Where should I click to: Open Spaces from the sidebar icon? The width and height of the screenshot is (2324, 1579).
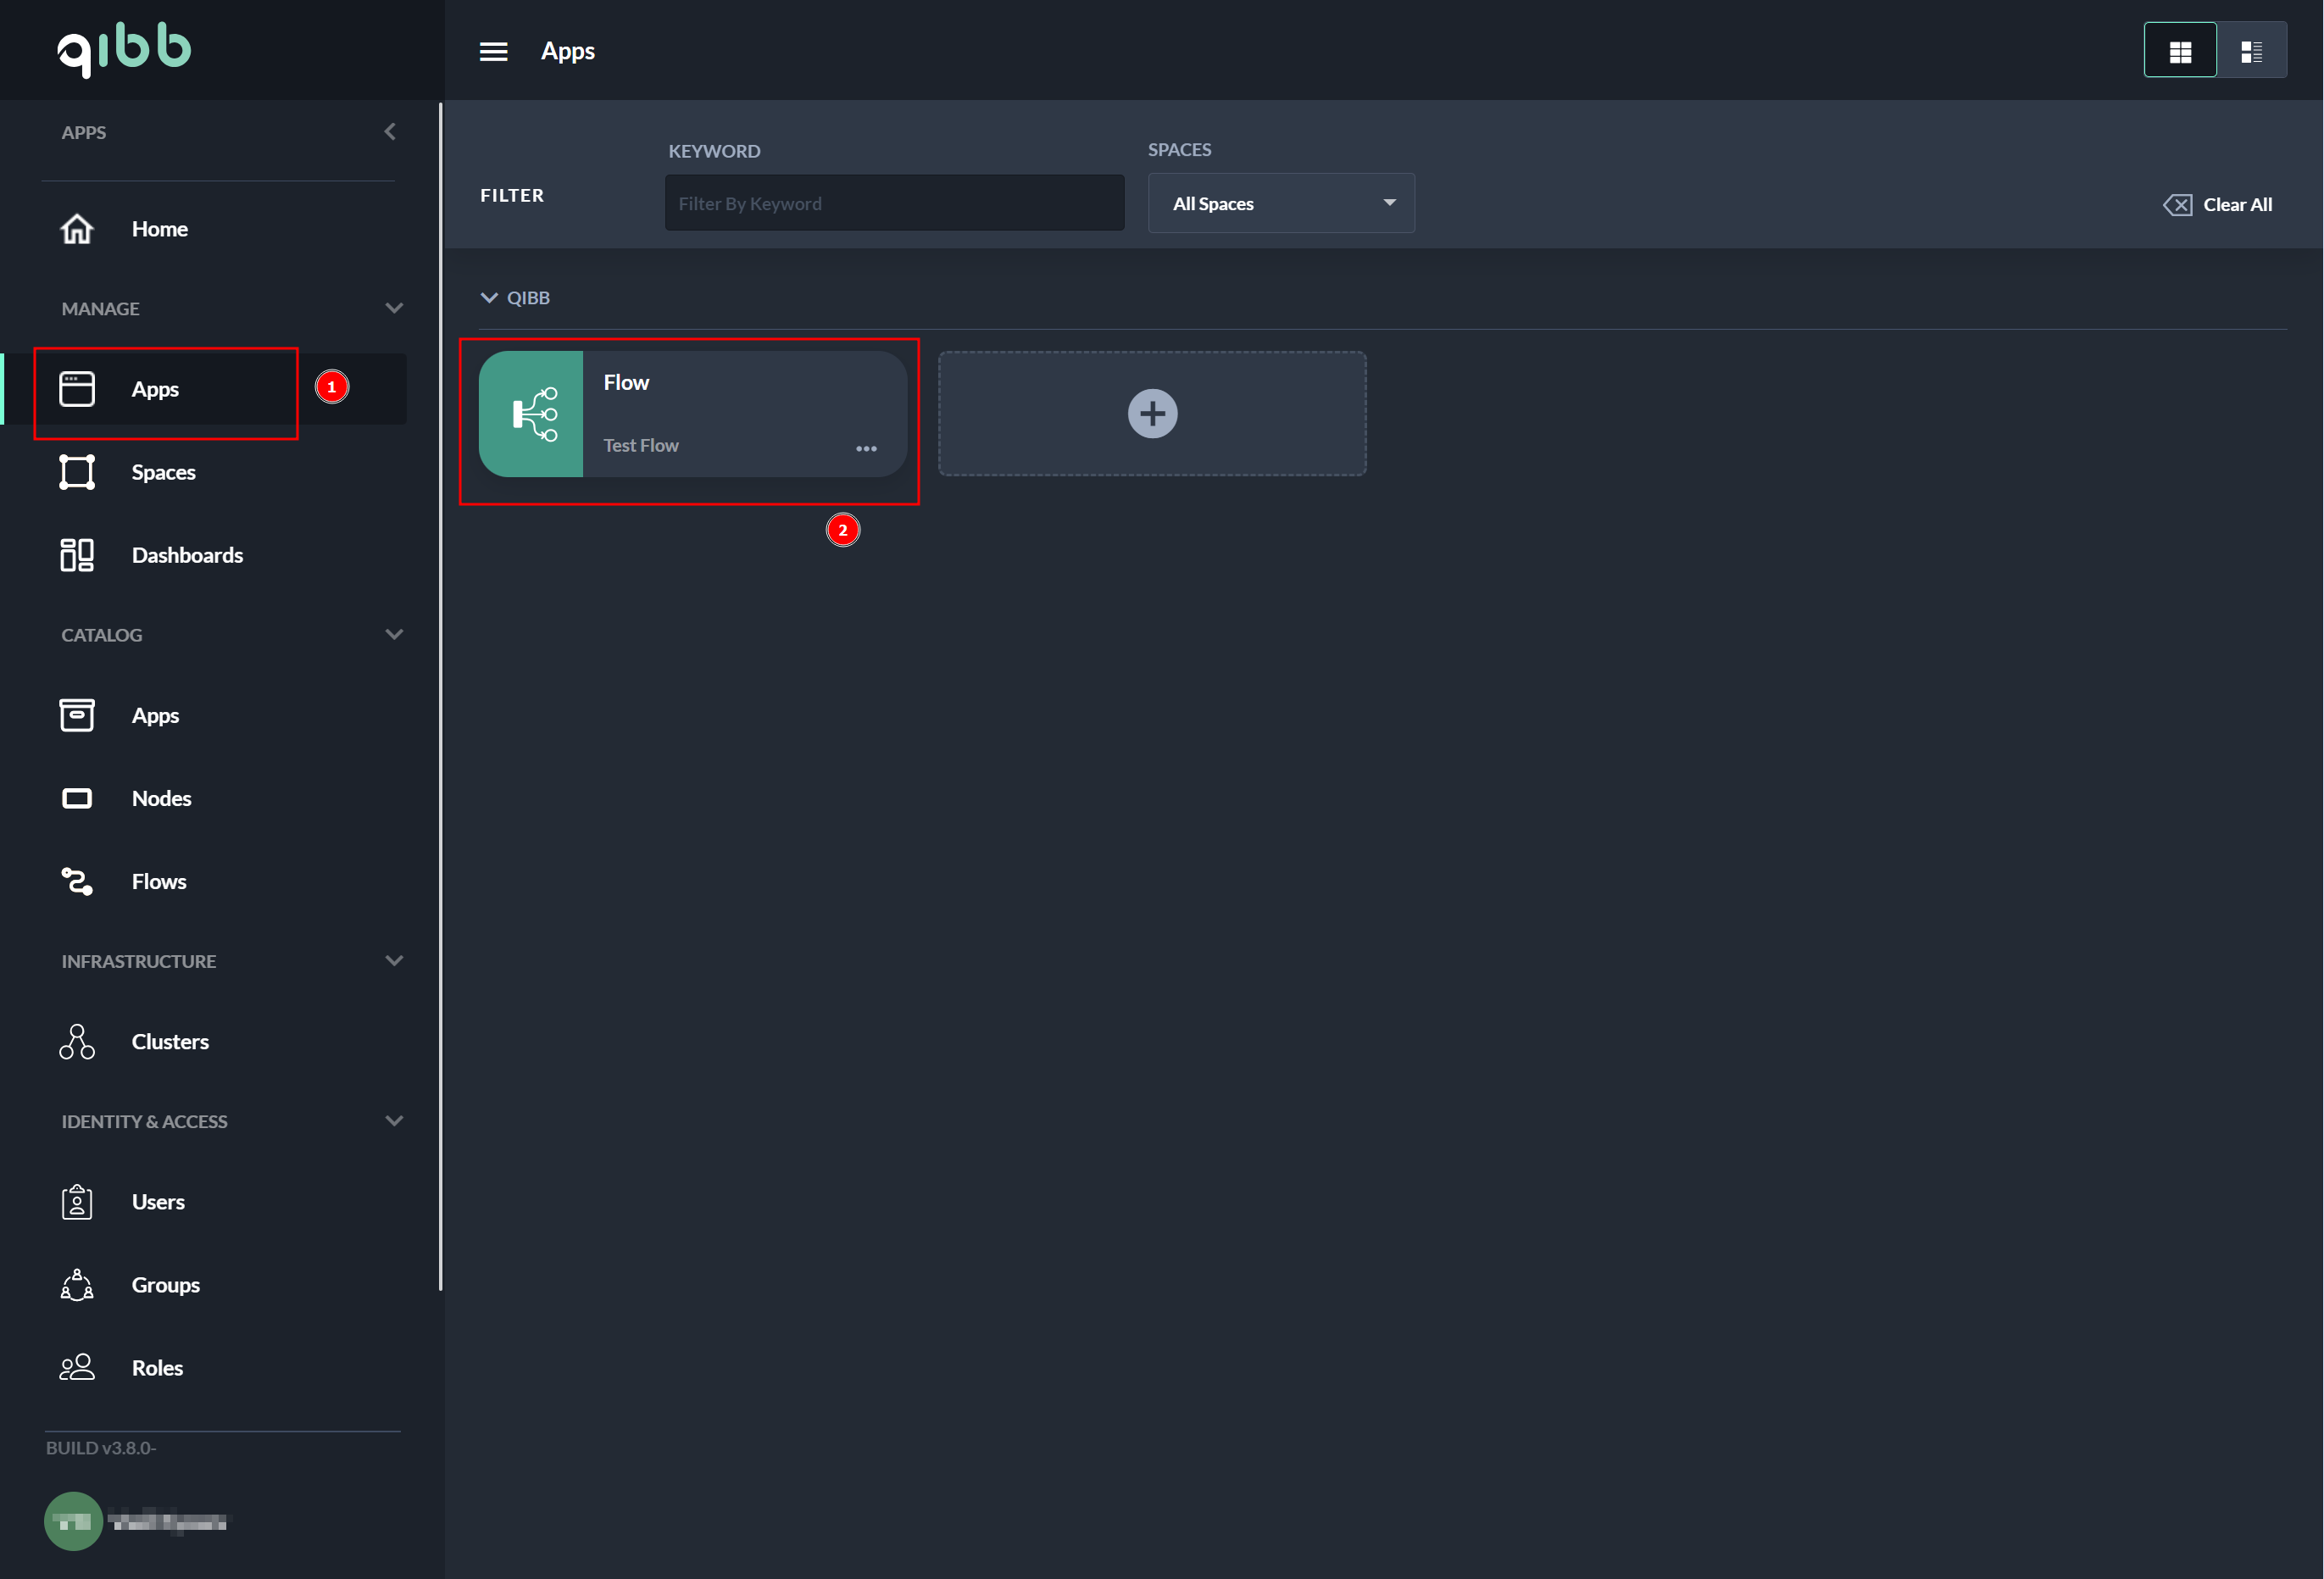77,472
